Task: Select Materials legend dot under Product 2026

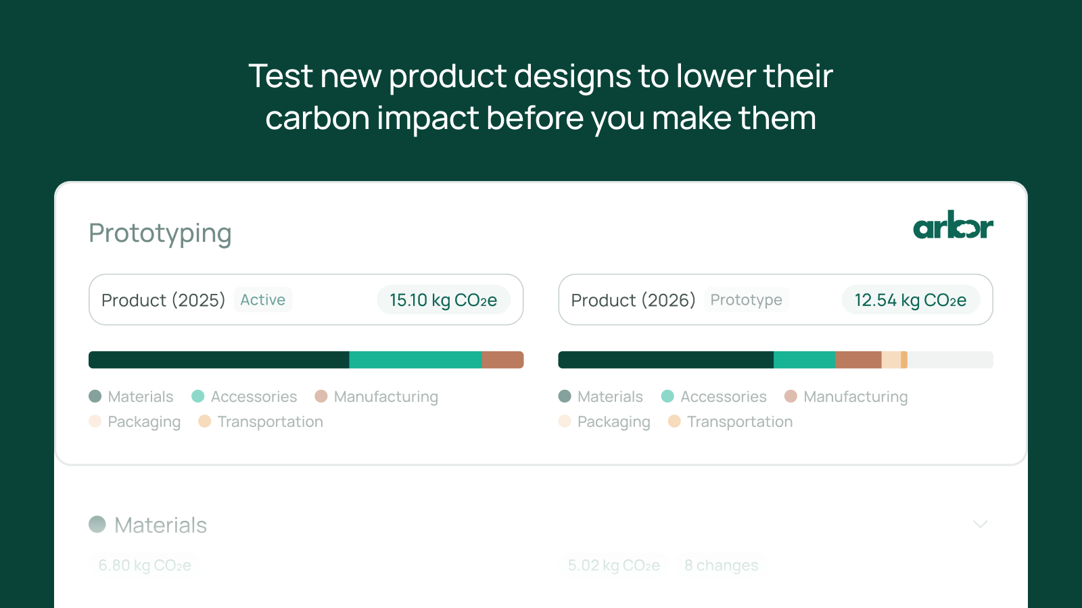Action: click(565, 396)
